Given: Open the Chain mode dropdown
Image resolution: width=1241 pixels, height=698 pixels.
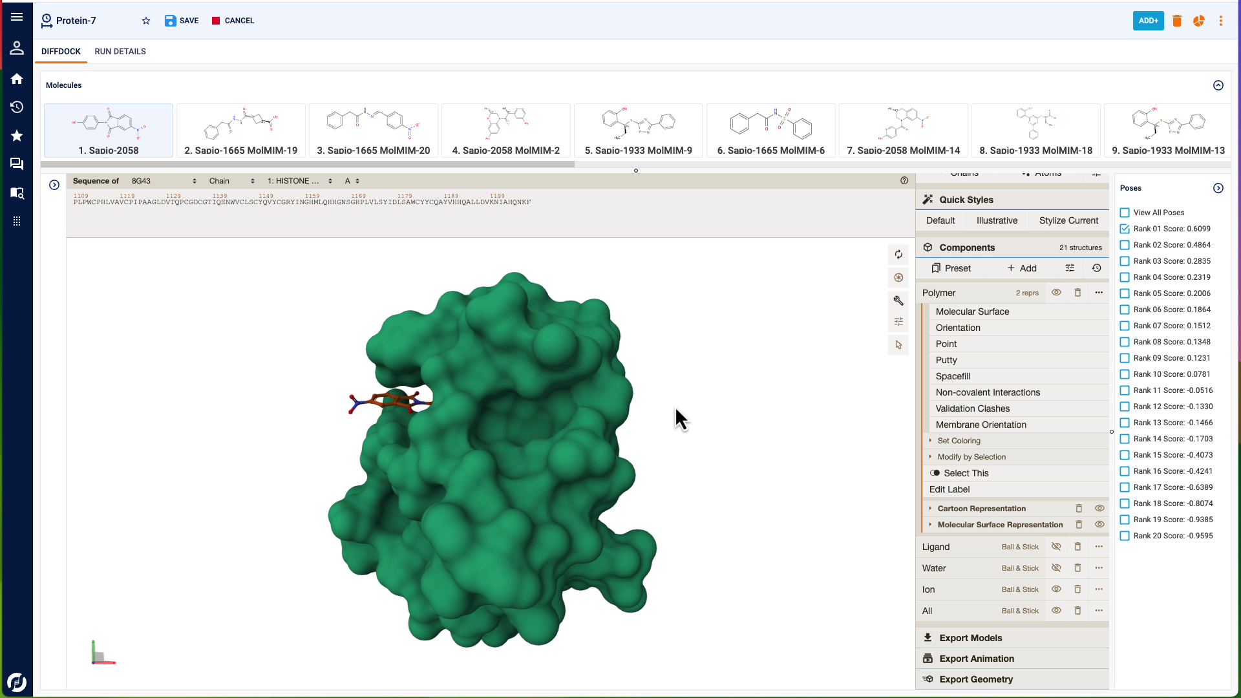Looking at the screenshot, I should pos(231,181).
